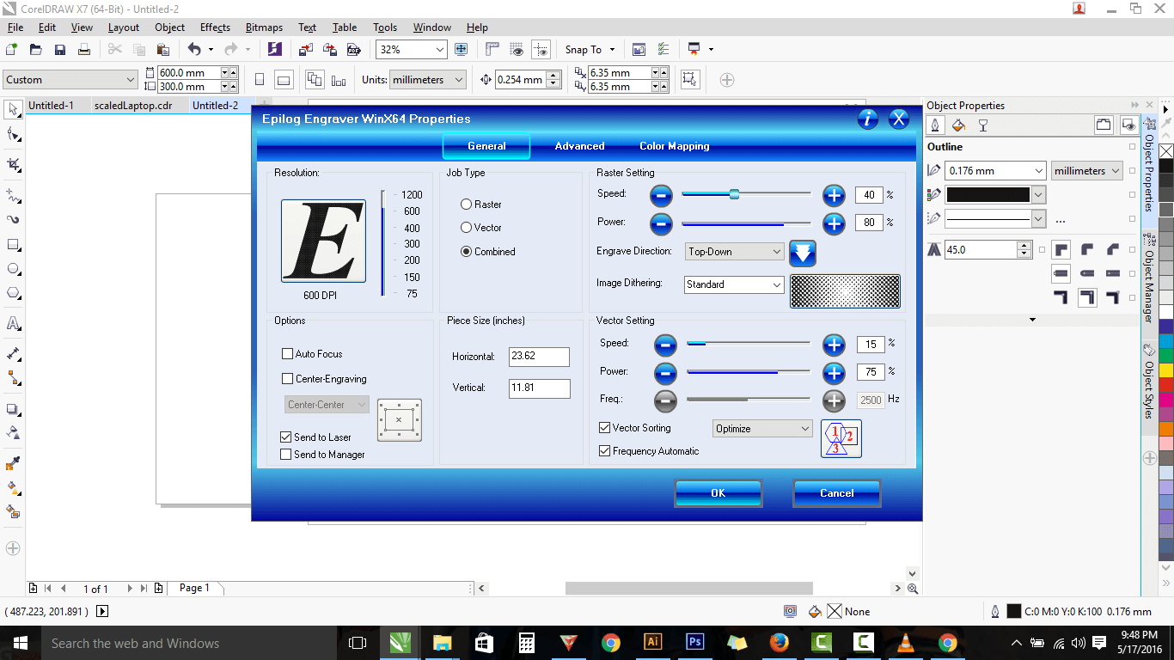Open page size Custom dropdown
Image resolution: width=1174 pixels, height=660 pixels.
[x=70, y=80]
